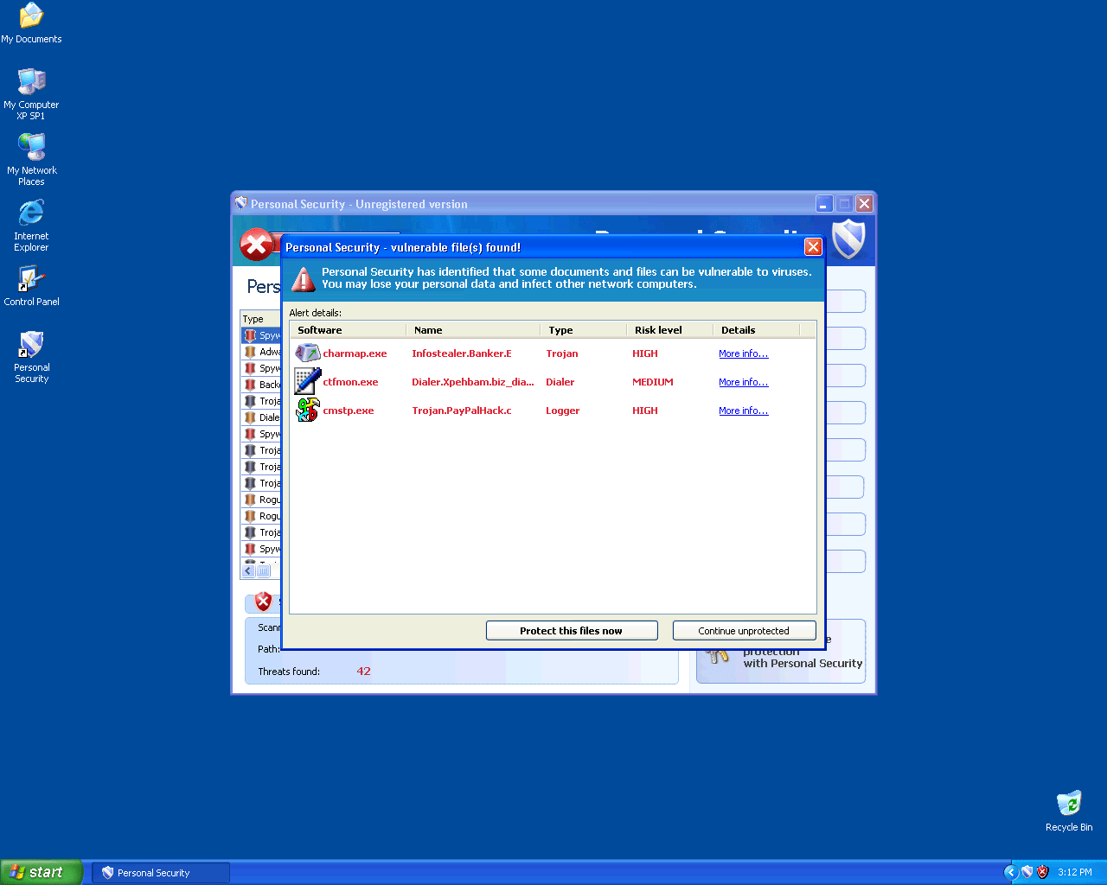The width and height of the screenshot is (1107, 885).
Task: Open the Start menu
Action: click(41, 872)
